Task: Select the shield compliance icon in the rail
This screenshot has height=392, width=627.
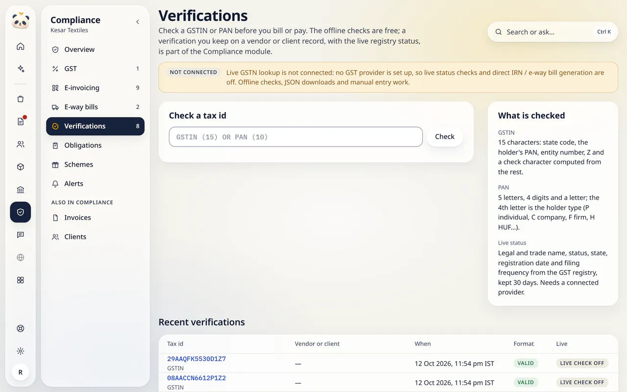Action: (x=21, y=212)
